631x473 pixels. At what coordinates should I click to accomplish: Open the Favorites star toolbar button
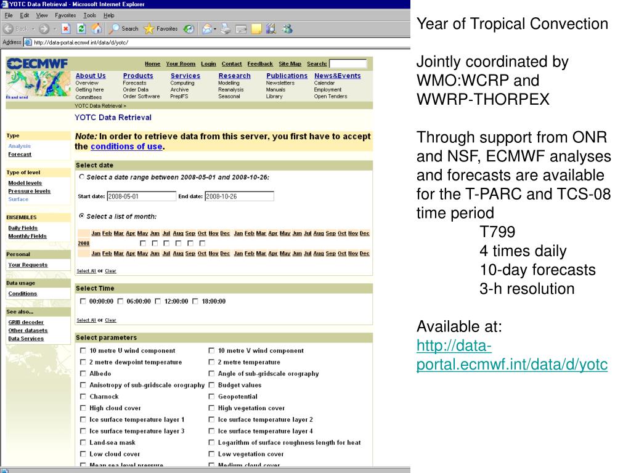click(161, 29)
